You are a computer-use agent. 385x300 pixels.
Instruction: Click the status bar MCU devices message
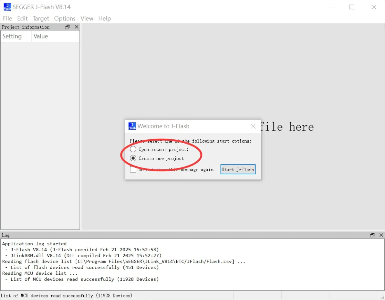point(67,295)
